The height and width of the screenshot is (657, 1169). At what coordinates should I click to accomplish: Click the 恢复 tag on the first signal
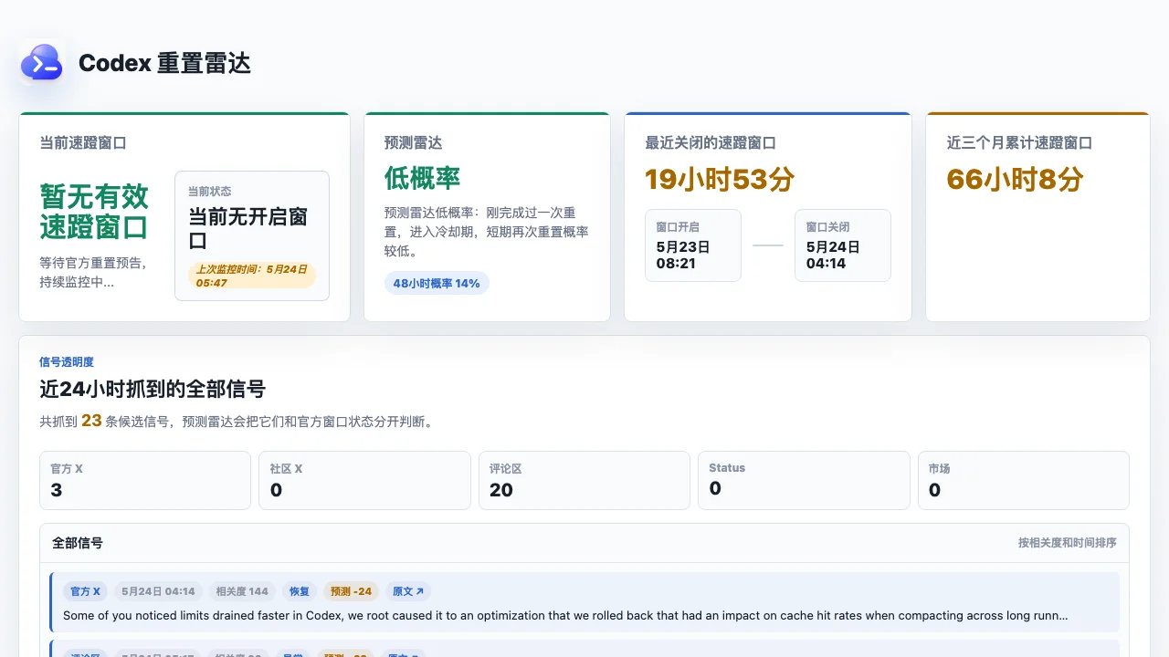coord(299,591)
